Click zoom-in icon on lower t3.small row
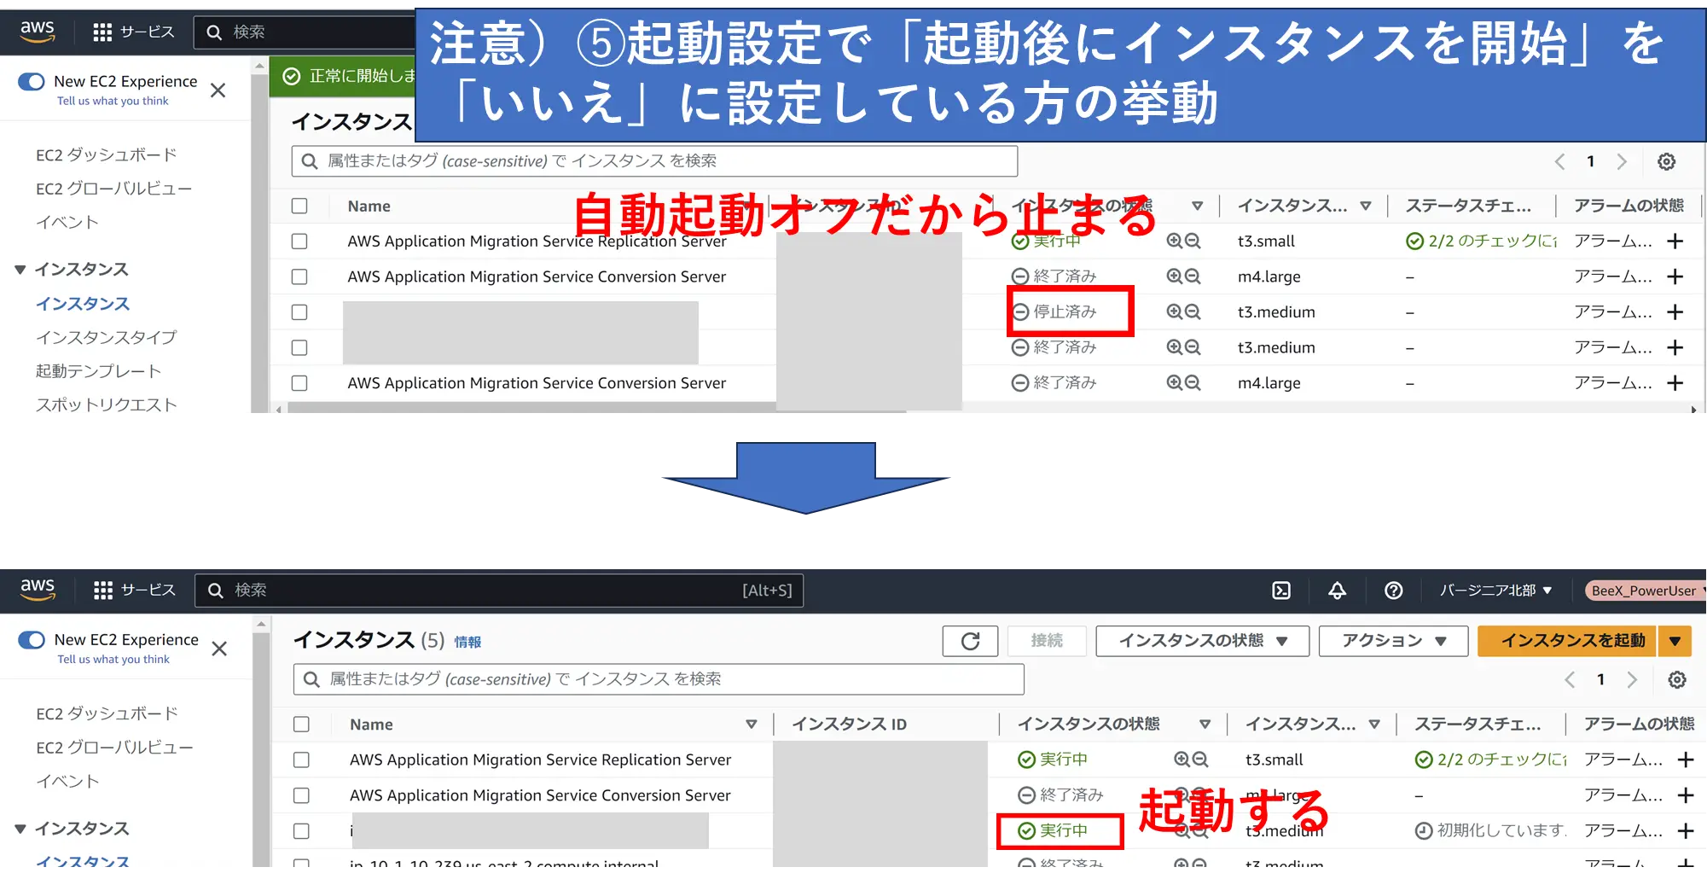The width and height of the screenshot is (1707, 873). [1182, 760]
